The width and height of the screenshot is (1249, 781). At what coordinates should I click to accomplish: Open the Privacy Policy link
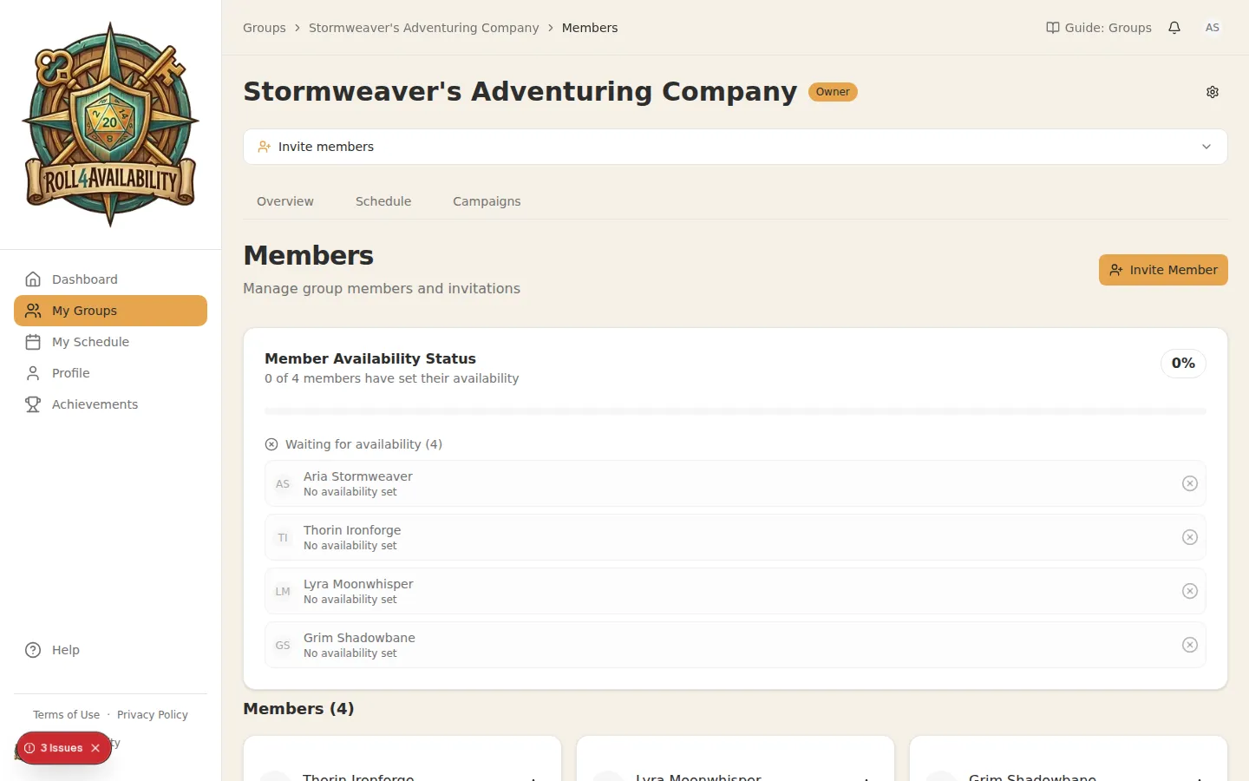(153, 714)
